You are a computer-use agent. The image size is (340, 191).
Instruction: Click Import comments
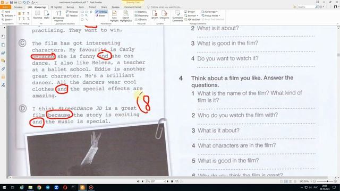(190, 12)
